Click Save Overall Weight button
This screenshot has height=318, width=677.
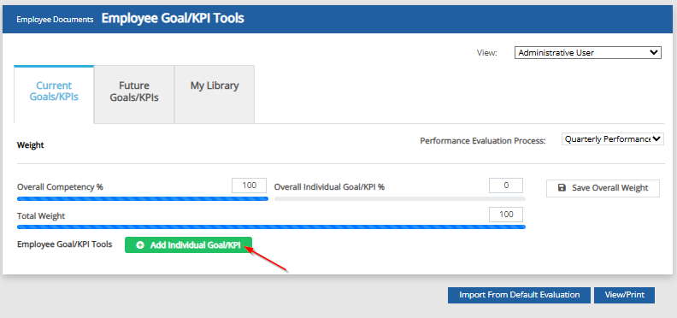[603, 188]
